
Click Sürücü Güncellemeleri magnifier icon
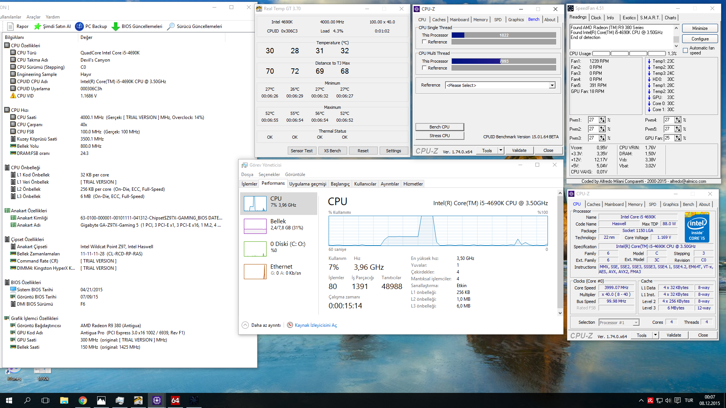click(x=171, y=26)
